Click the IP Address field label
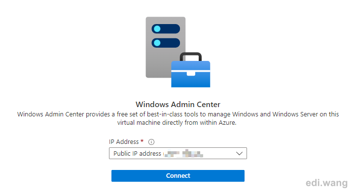Image resolution: width=355 pixels, height=195 pixels. point(124,142)
